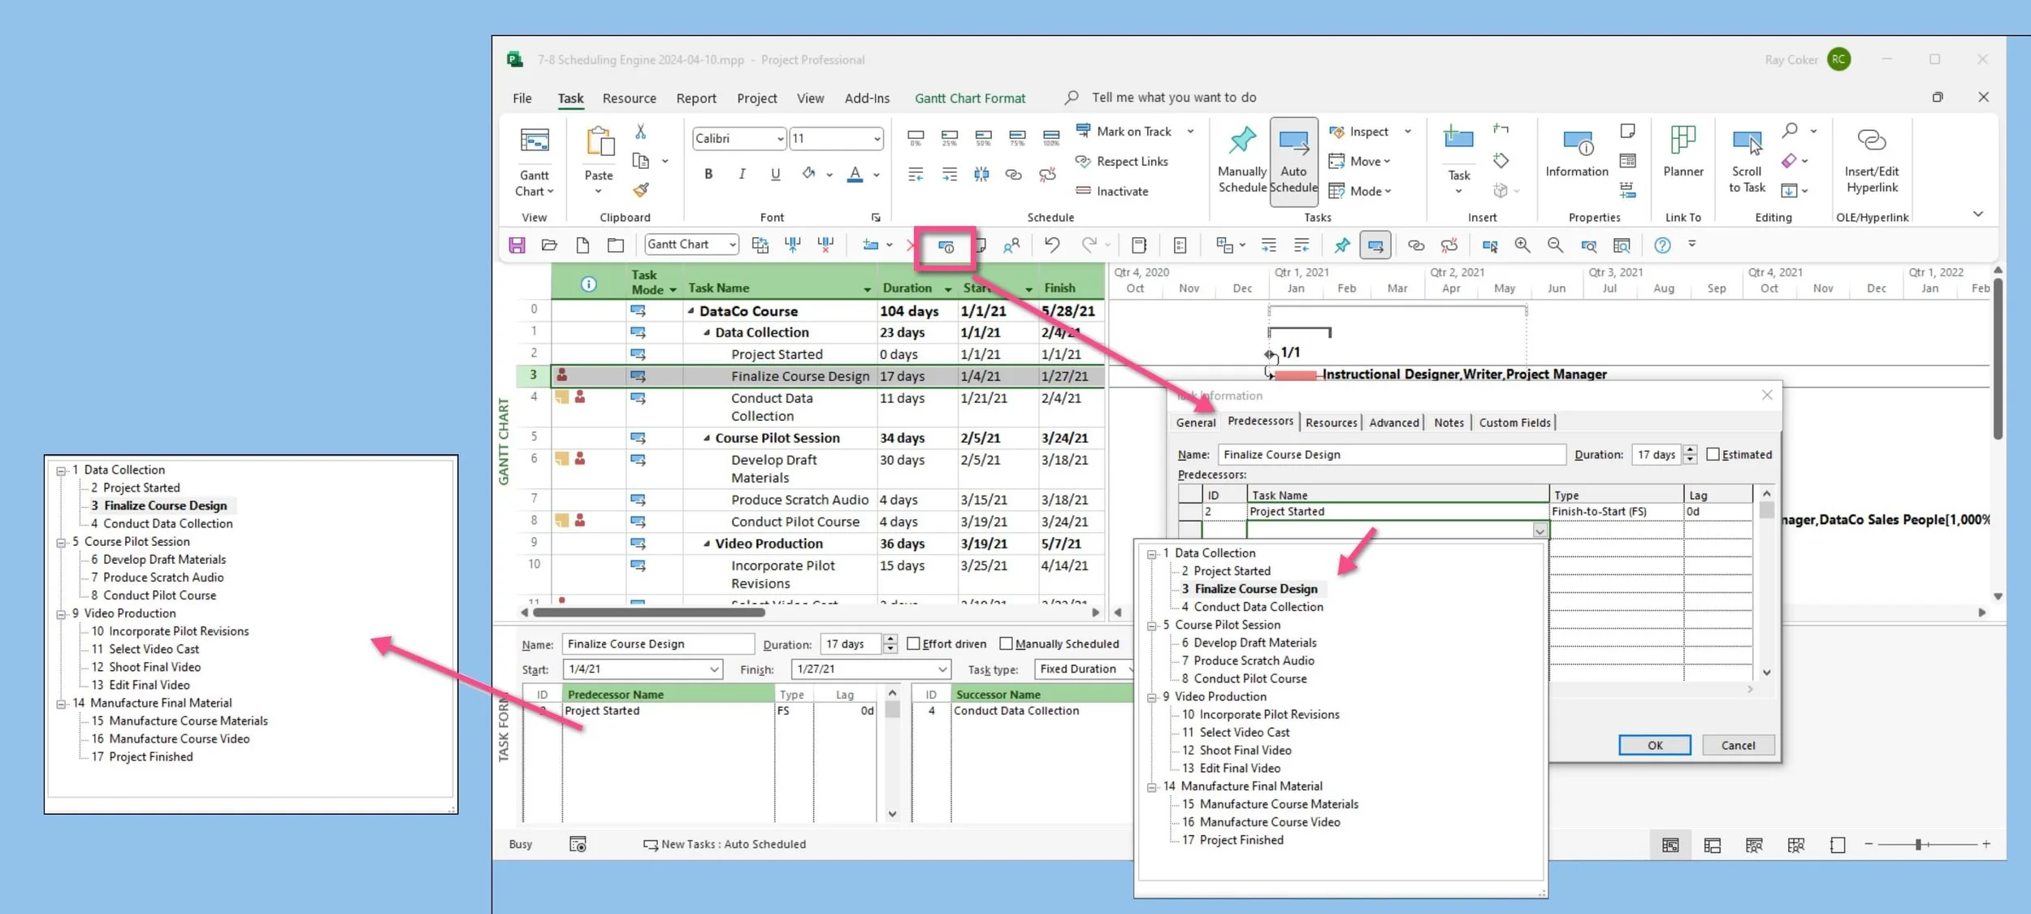
Task: Toggle Respect Links option
Action: (x=1122, y=162)
